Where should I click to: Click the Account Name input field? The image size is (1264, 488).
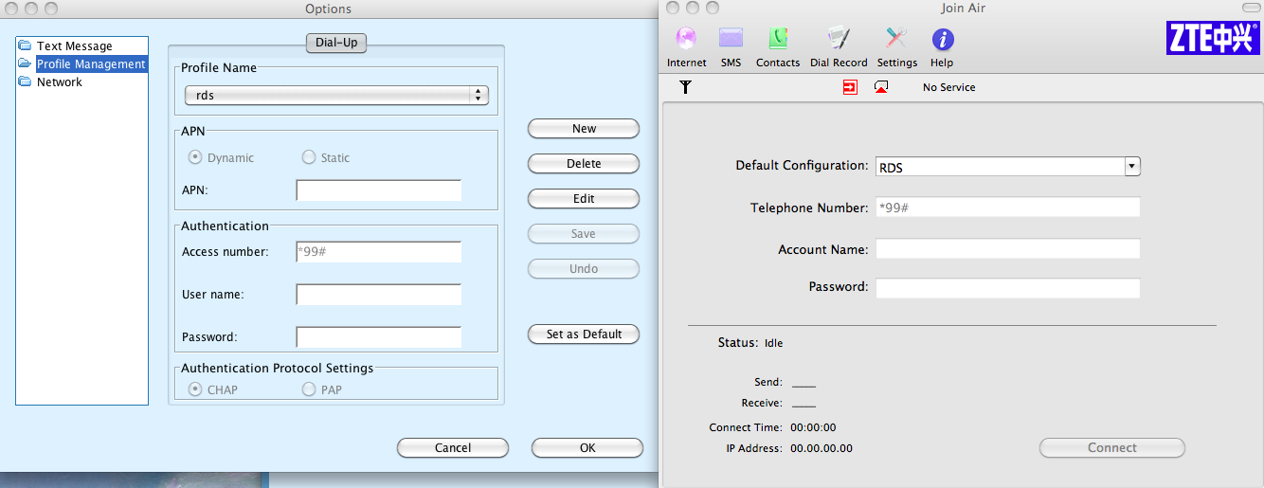pos(1007,249)
